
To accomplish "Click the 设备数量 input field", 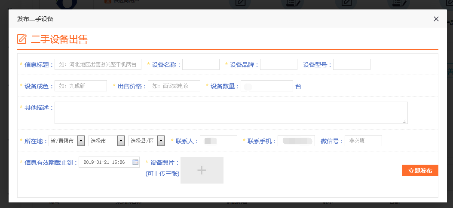I will pyautogui.click(x=266, y=86).
